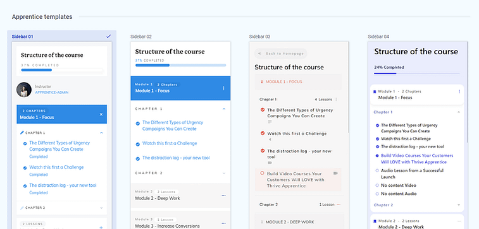Image resolution: width=479 pixels, height=229 pixels.
Task: Open the APPRENTICE-ADMIN instructor link
Action: (52, 92)
